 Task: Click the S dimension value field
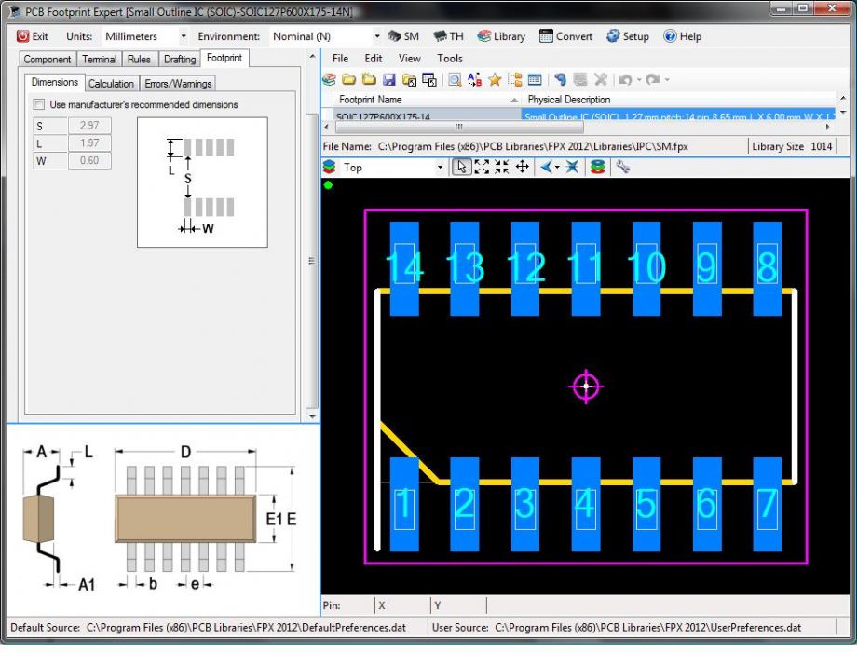click(89, 126)
